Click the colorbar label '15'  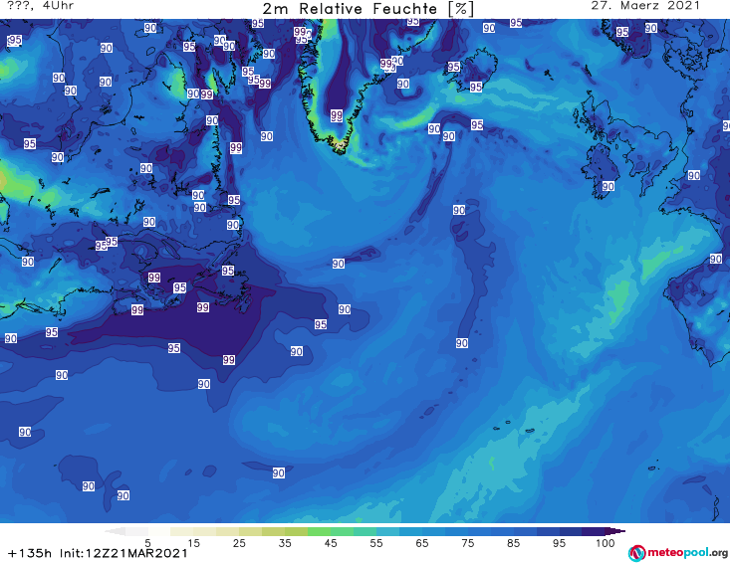(193, 542)
